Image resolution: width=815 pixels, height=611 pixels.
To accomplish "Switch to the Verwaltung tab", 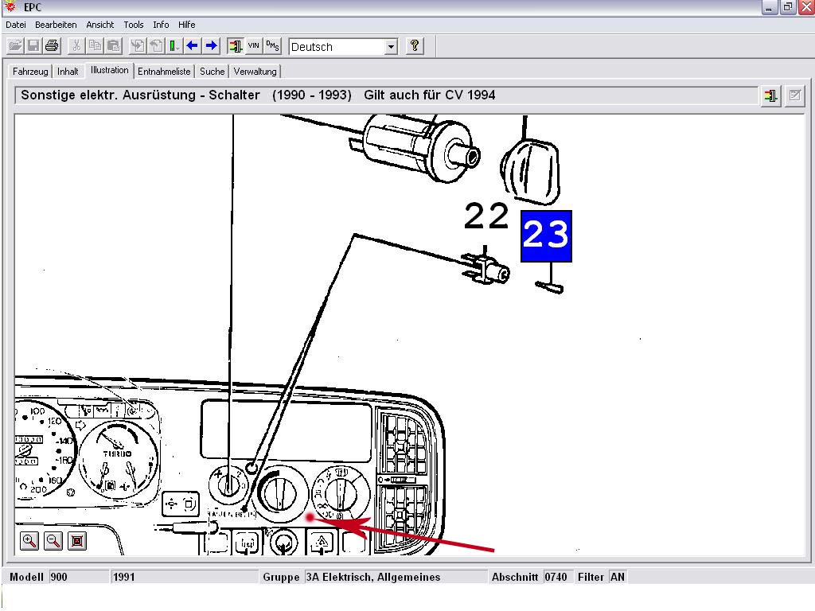I will [x=255, y=71].
